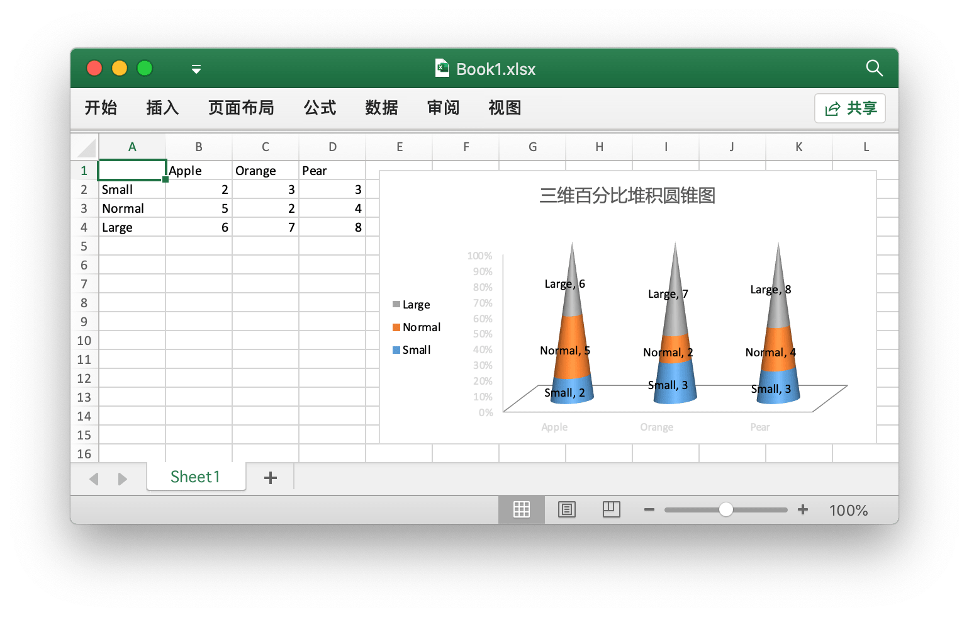Select column C header
The height and width of the screenshot is (617, 969).
(x=266, y=147)
